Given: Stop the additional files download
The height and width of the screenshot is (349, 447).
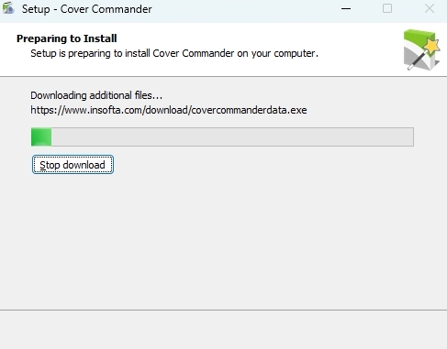Looking at the screenshot, I should tap(73, 165).
